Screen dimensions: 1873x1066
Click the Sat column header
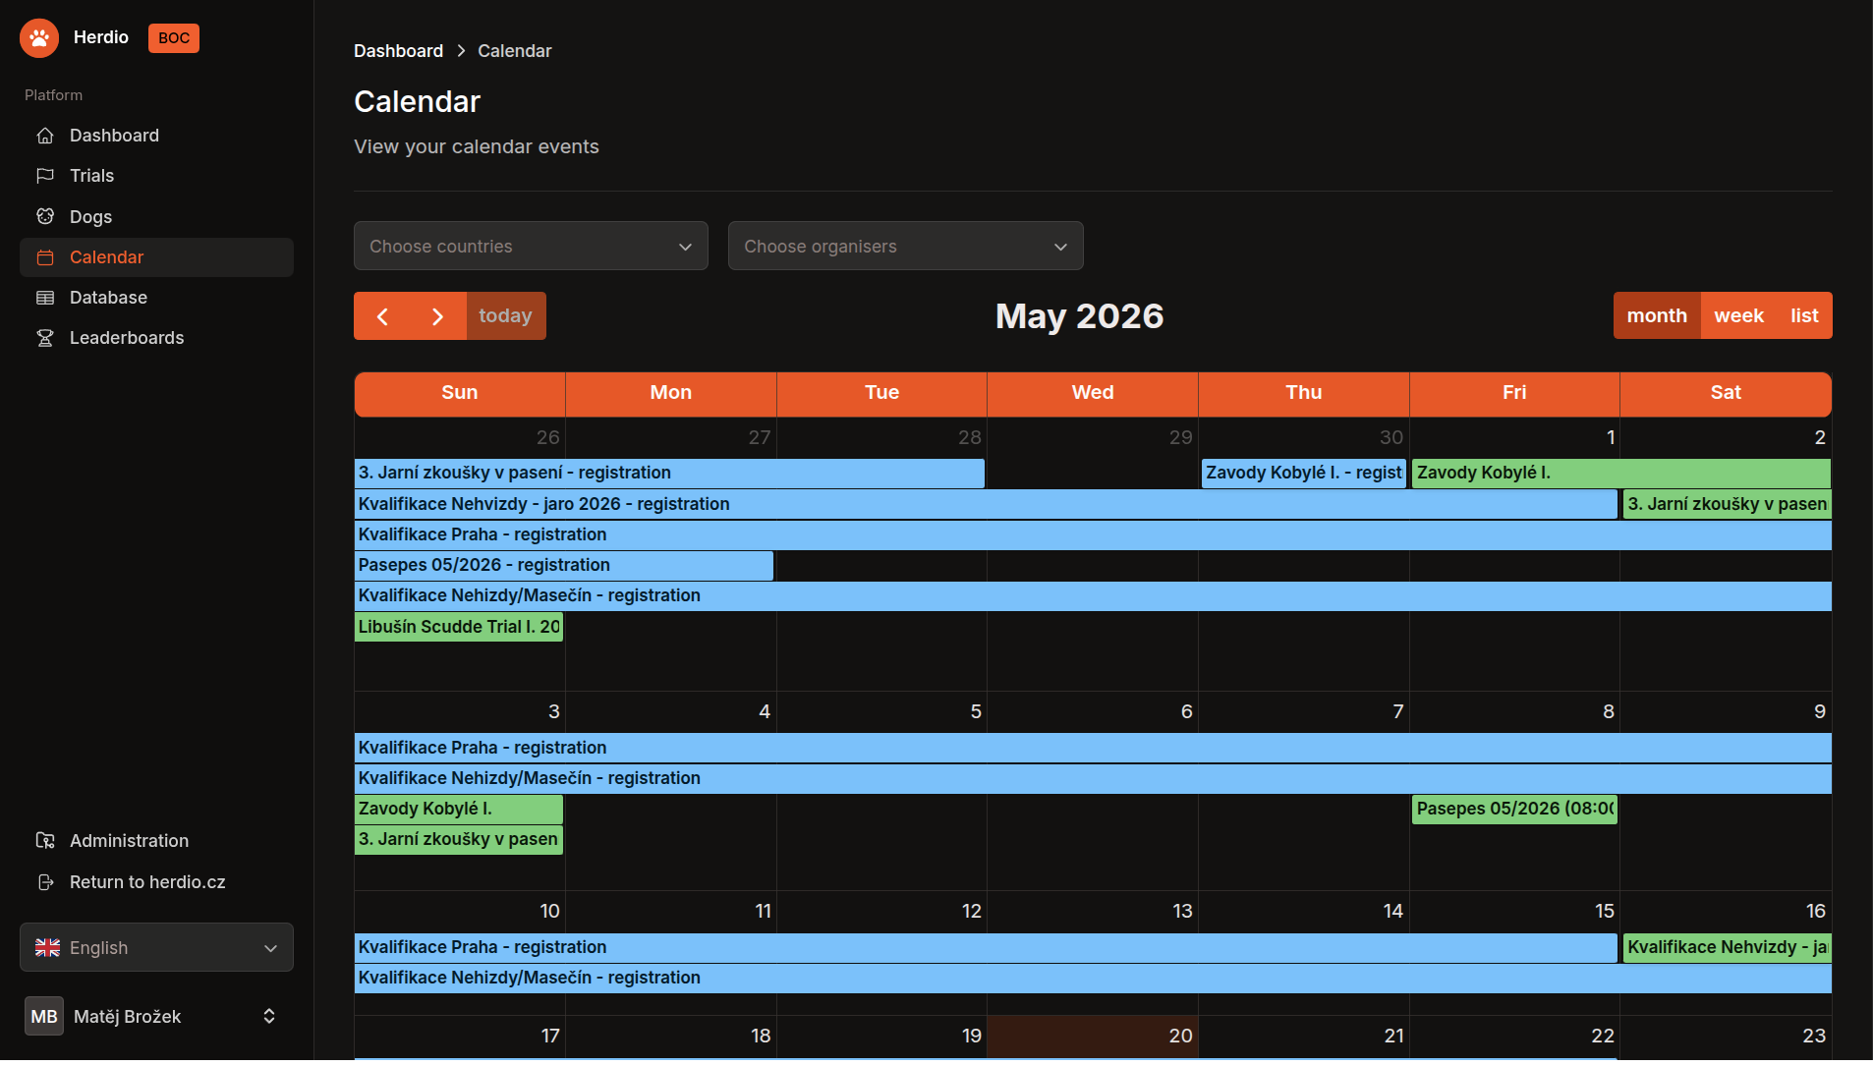click(x=1726, y=393)
